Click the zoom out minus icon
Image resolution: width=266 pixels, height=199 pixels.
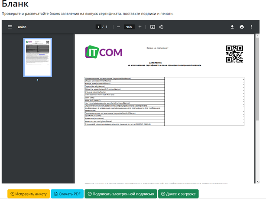[x=119, y=27]
